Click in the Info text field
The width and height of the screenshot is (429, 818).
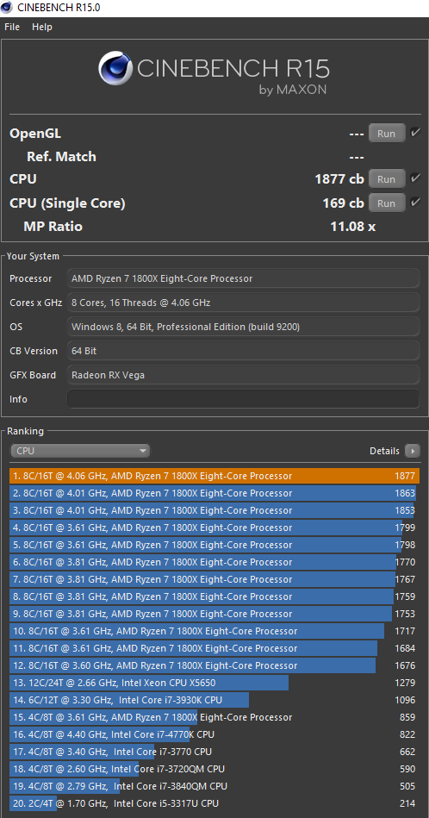(x=244, y=399)
